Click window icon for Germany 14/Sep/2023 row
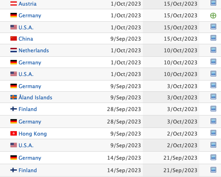 coord(213,157)
